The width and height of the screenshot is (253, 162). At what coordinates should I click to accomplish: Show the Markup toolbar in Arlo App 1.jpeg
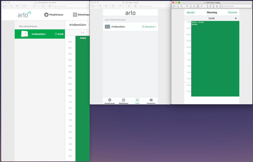click(x=135, y=6)
